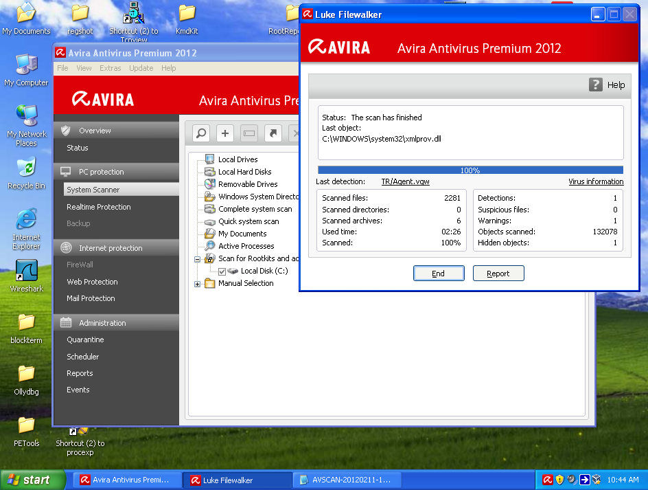
Task: Select the My Computer desktop icon
Action: coord(26,70)
